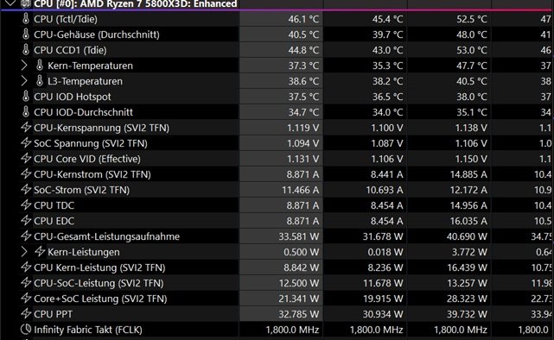Screen dimensions: 554x340
Task: Click the 14.885 A maximum value
Action: point(468,174)
